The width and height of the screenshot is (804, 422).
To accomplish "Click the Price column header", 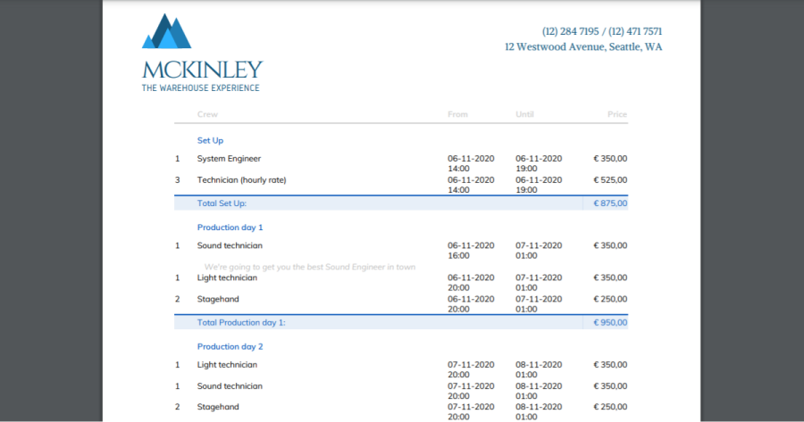I will pyautogui.click(x=616, y=114).
